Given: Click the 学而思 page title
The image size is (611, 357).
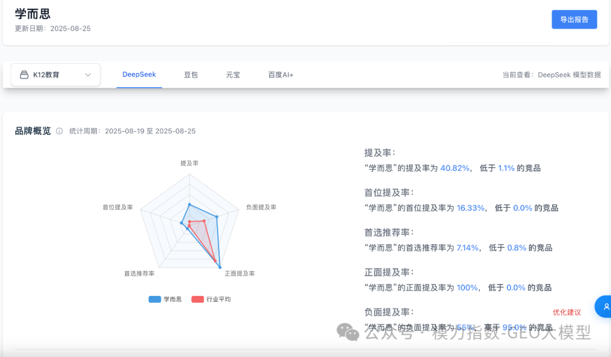Looking at the screenshot, I should tap(33, 14).
